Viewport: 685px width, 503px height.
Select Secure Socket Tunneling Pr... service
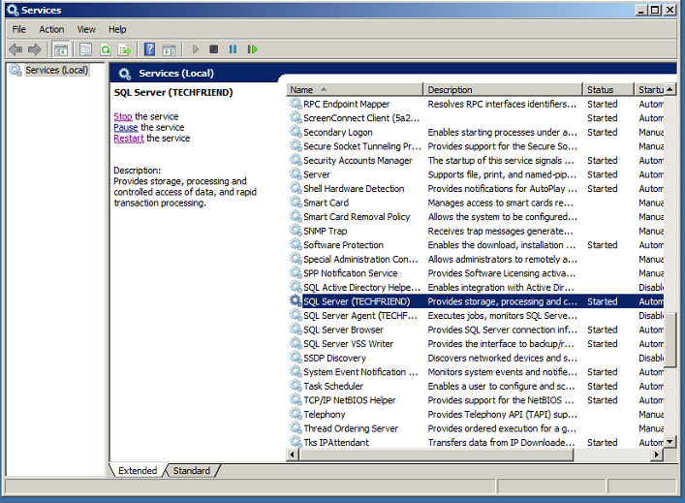point(476,146)
